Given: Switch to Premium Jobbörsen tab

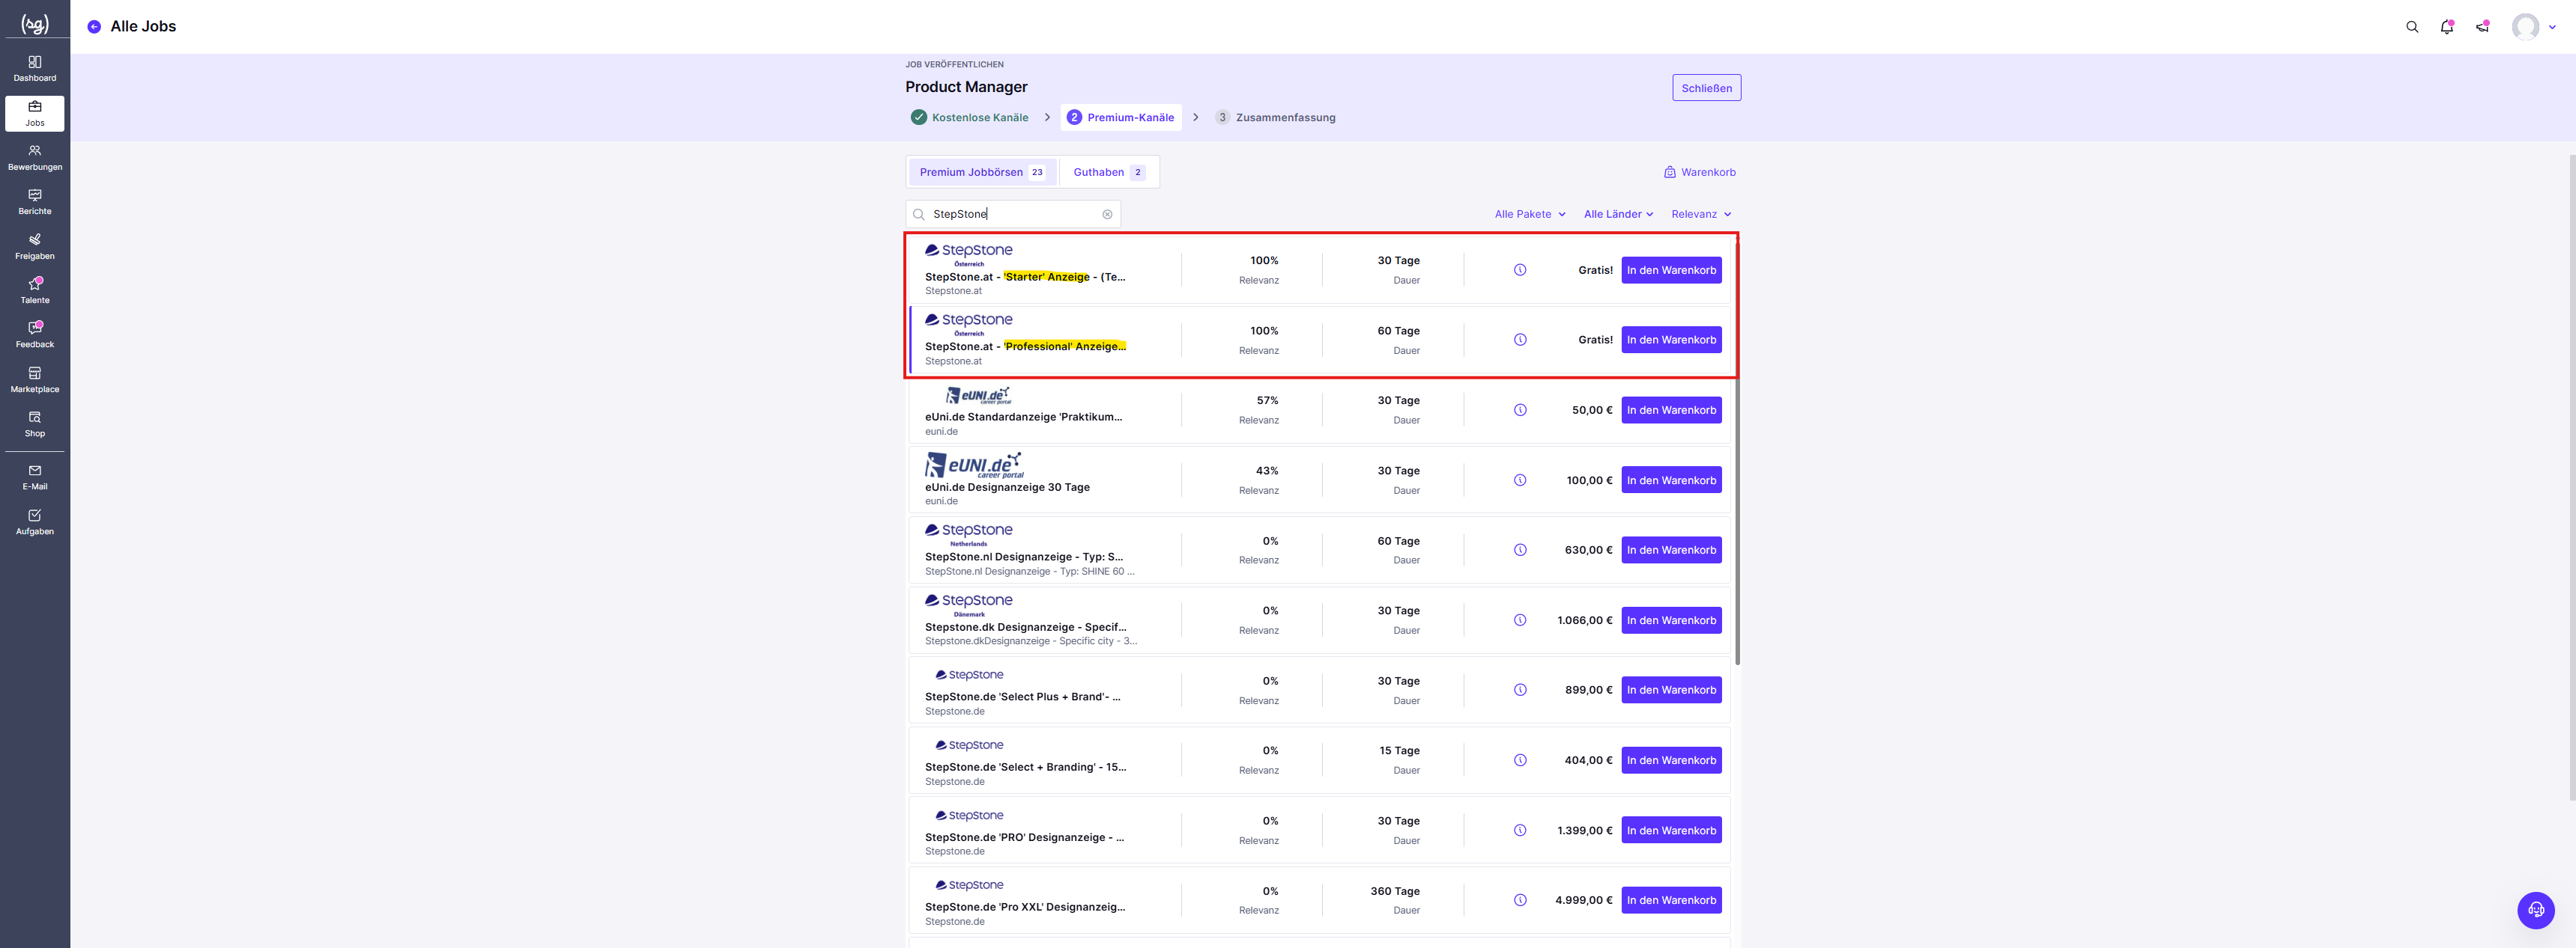Looking at the screenshot, I should (x=982, y=172).
